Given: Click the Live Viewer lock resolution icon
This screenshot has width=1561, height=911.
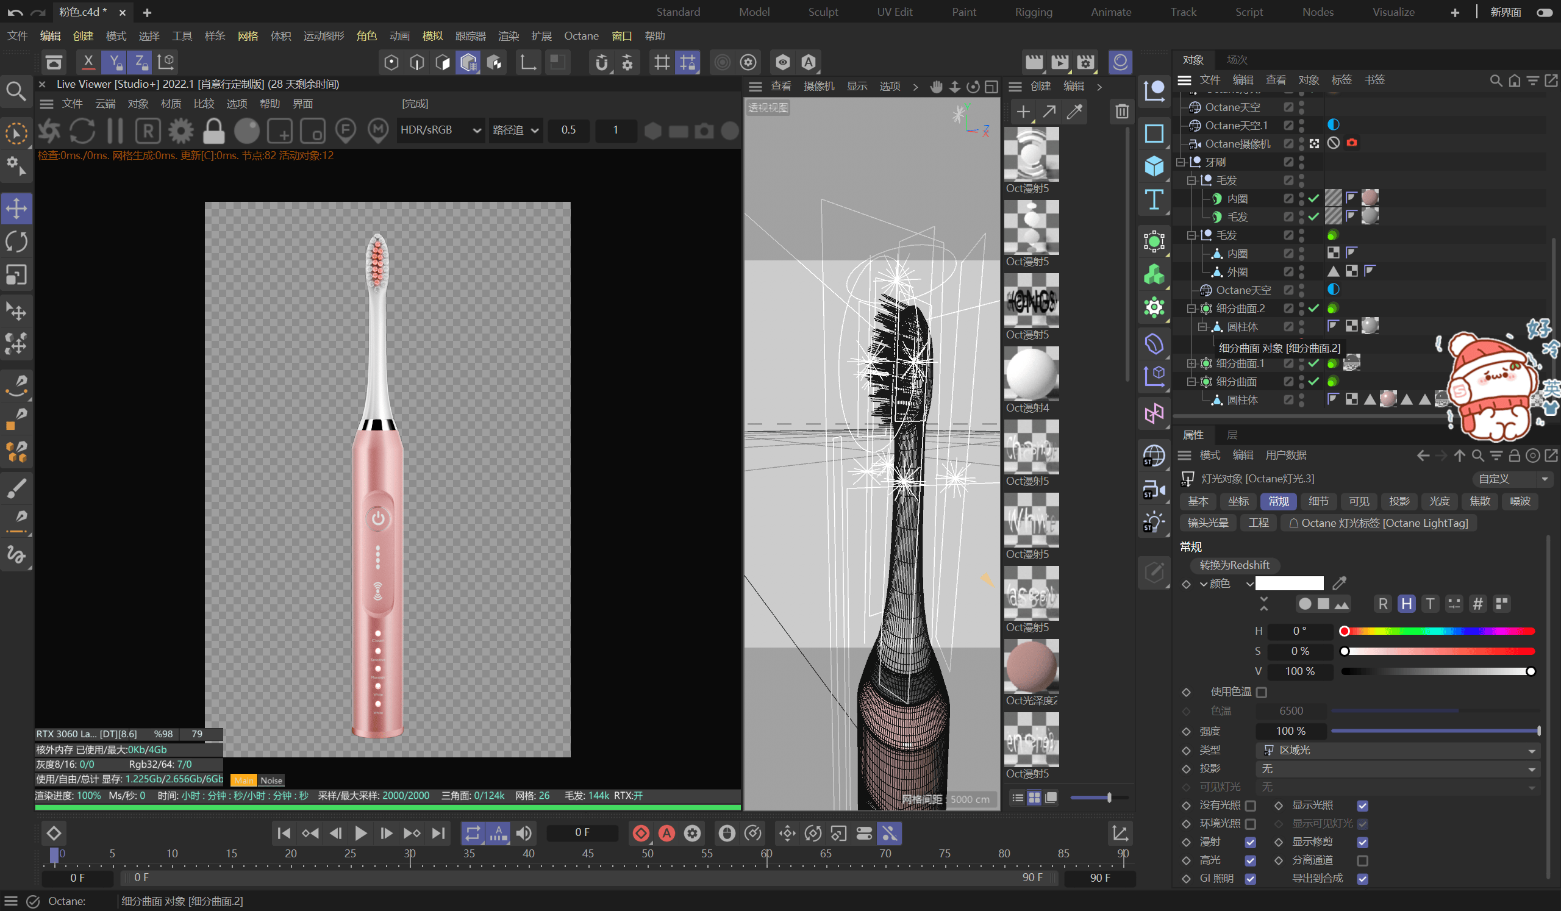Looking at the screenshot, I should click(213, 130).
